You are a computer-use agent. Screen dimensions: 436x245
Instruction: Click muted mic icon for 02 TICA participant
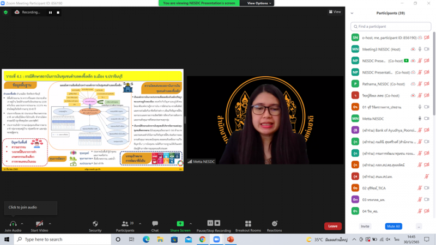[420, 188]
